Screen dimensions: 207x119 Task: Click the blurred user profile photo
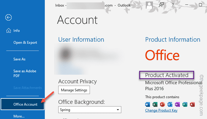65,54
